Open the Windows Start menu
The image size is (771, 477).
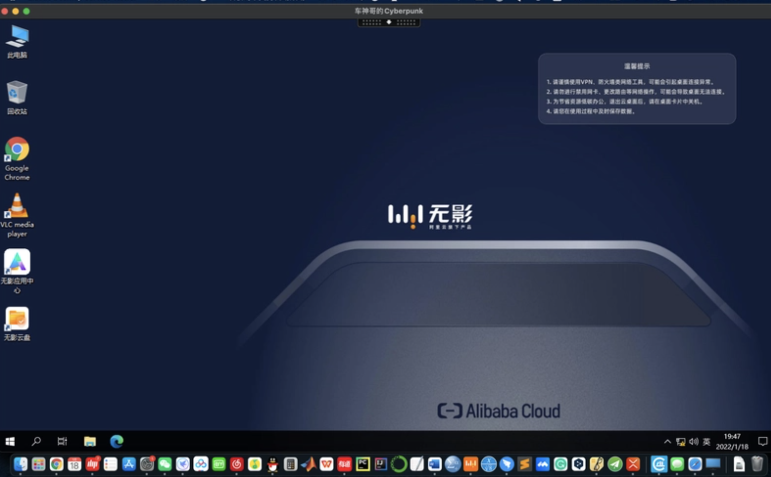pos(10,441)
